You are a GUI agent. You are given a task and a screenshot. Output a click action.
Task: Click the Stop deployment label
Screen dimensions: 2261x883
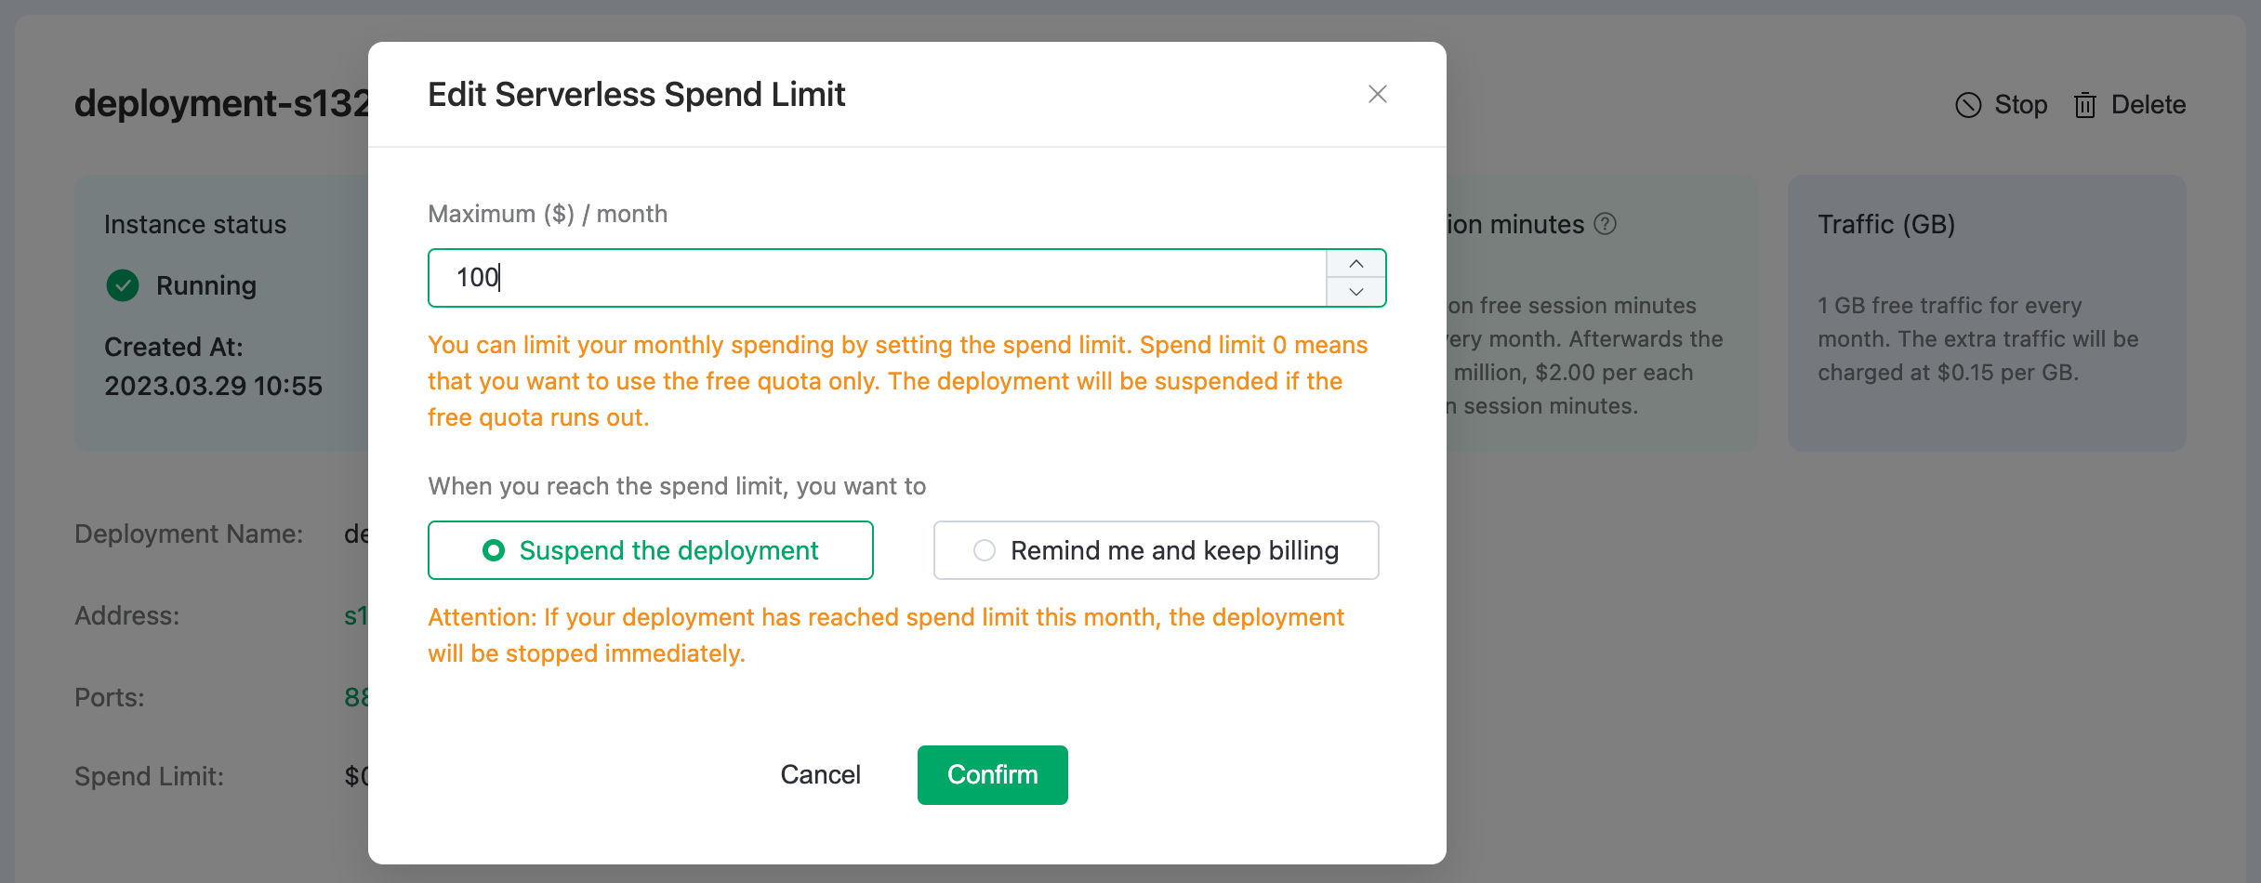click(2020, 105)
